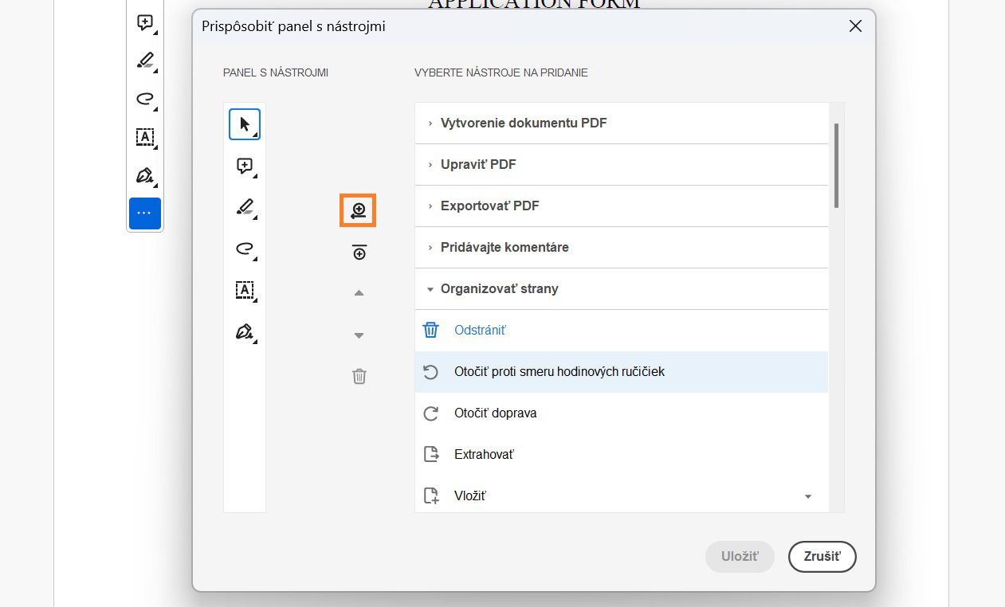Select the add comment tool in dialog panel
This screenshot has width=1005, height=607.
point(245,166)
